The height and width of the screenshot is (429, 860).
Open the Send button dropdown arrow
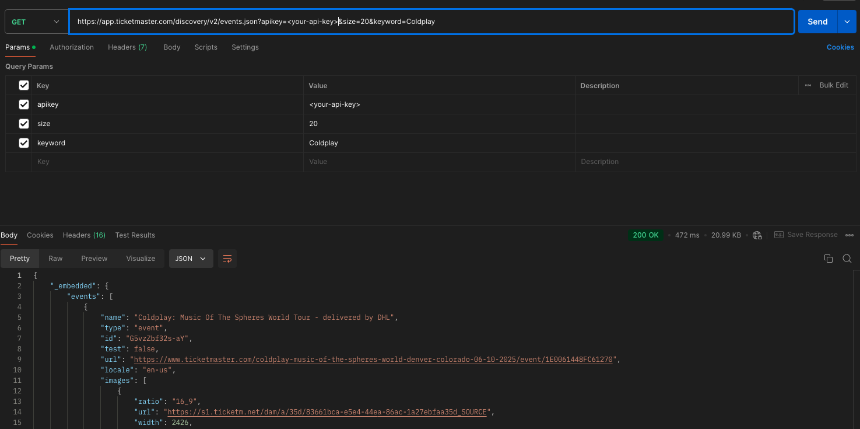[847, 22]
